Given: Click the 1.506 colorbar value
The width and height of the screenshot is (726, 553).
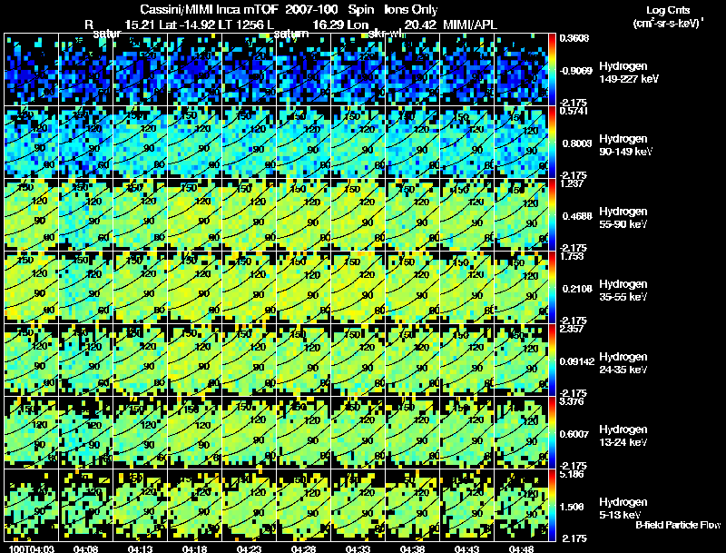Looking at the screenshot, I should pyautogui.click(x=574, y=508).
